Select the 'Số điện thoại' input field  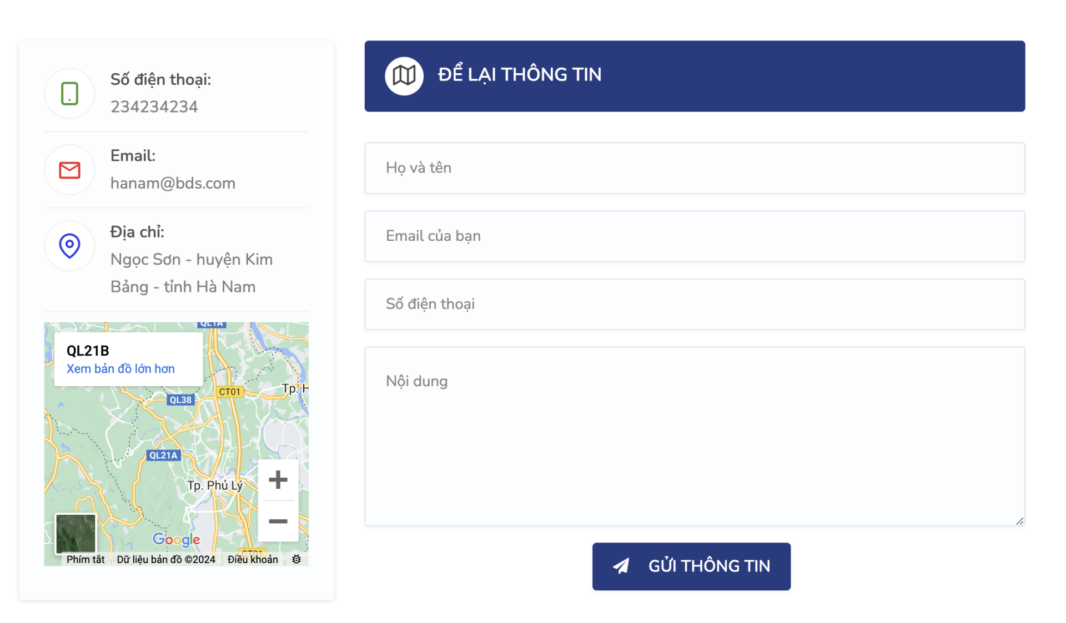click(x=694, y=305)
